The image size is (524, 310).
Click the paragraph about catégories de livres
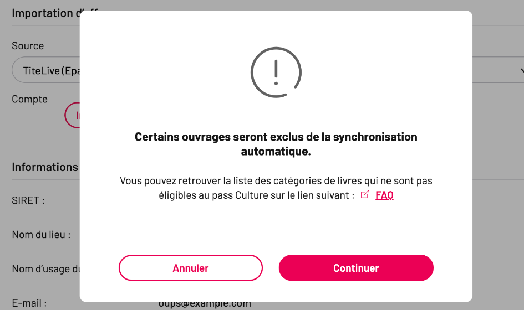pyautogui.click(x=276, y=188)
